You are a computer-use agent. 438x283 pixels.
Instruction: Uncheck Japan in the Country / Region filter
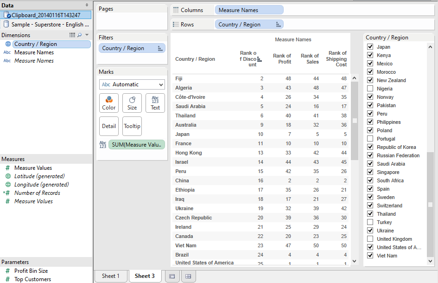(x=369, y=46)
